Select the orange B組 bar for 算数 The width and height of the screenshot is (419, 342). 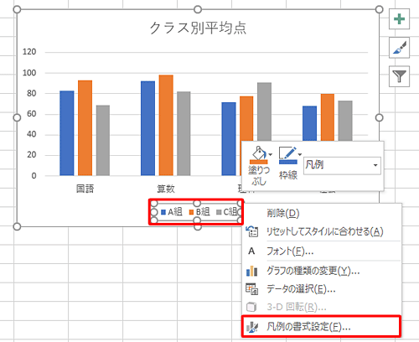(166, 125)
